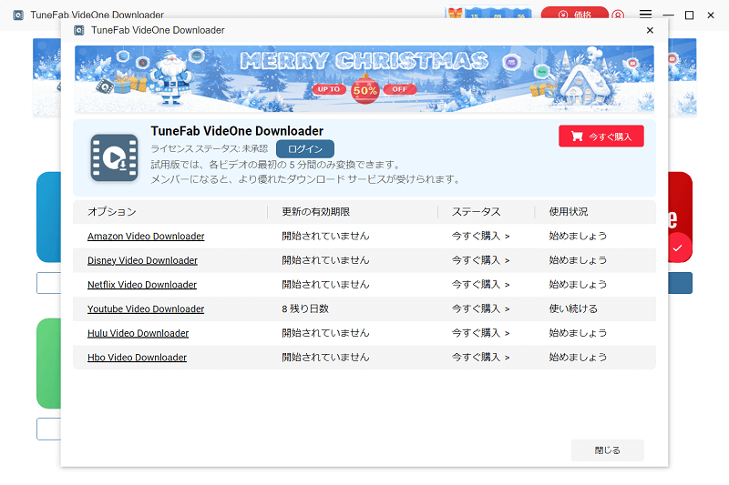Click 使い続ける for Youtube downloader
This screenshot has height=485, width=729.
pyautogui.click(x=573, y=309)
